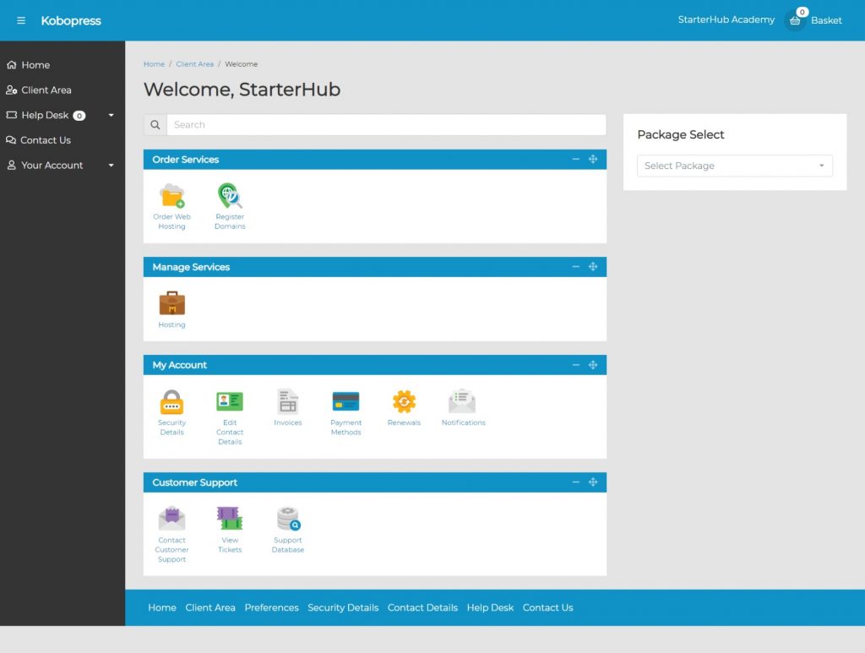Open the Basket cart icon
The width and height of the screenshot is (865, 653).
coord(795,20)
